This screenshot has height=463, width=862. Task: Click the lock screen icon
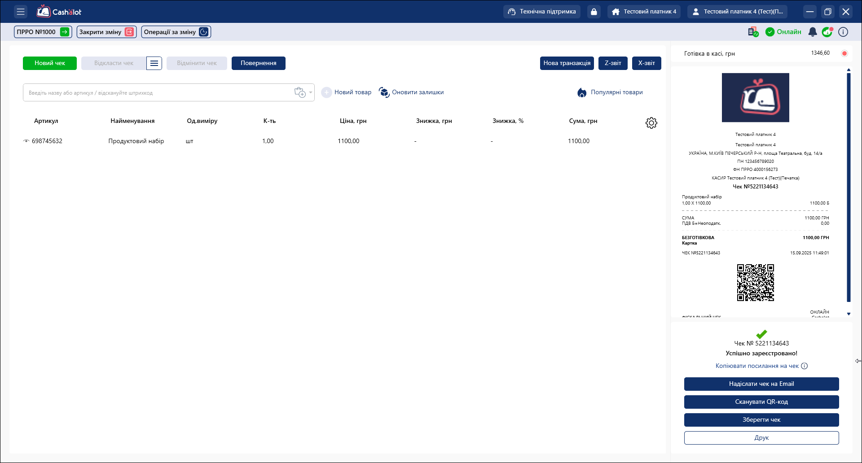[x=594, y=12]
